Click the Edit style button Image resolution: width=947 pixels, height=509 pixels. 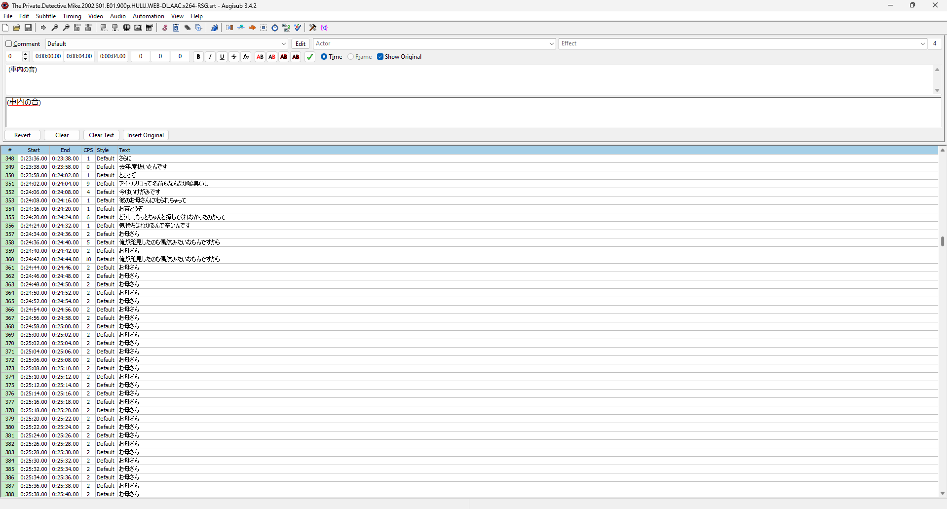[x=301, y=44]
